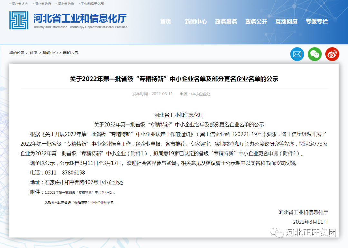Image resolution: width=348 pixels, height=248 pixels.
Task: Share the announcement via the WeChat icon
Action: [x=314, y=54]
